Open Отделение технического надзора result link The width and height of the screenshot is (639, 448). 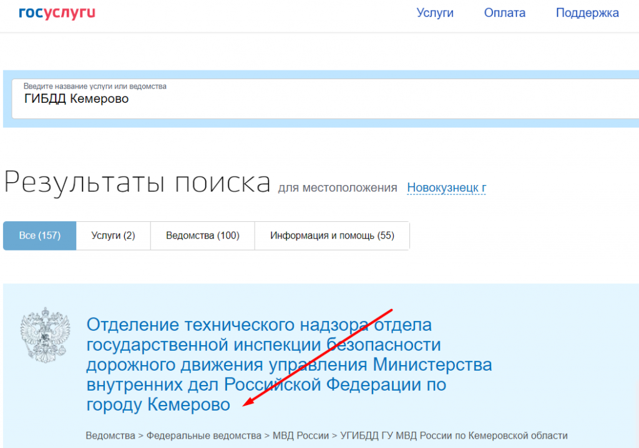(x=289, y=365)
